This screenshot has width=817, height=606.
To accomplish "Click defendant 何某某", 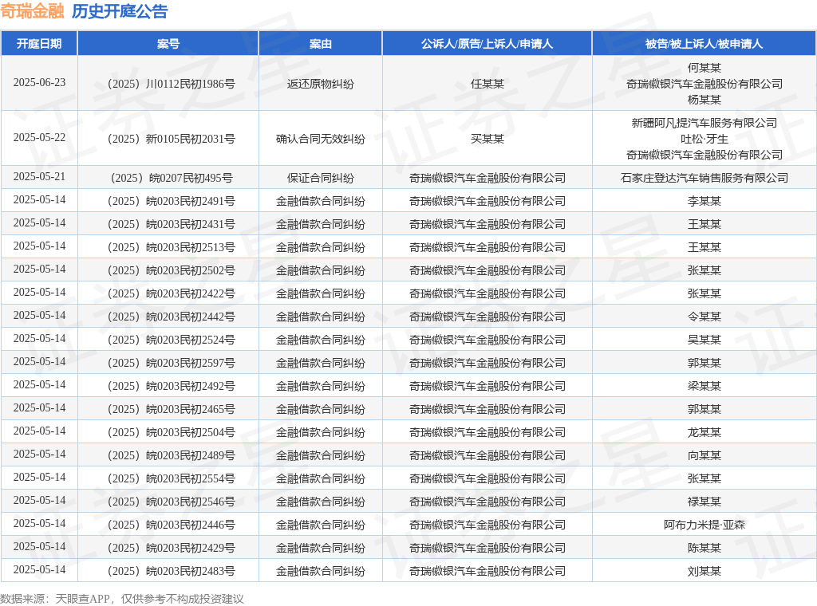I will click(x=704, y=68).
